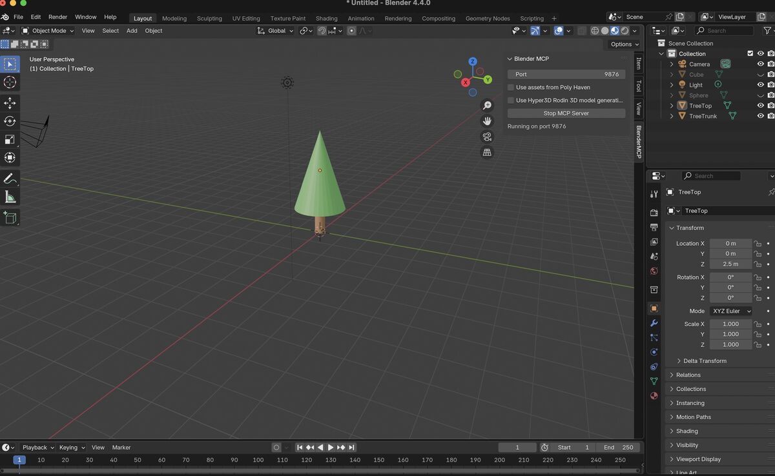Open the Particles properties tab
This screenshot has height=476, width=775.
coord(654,337)
